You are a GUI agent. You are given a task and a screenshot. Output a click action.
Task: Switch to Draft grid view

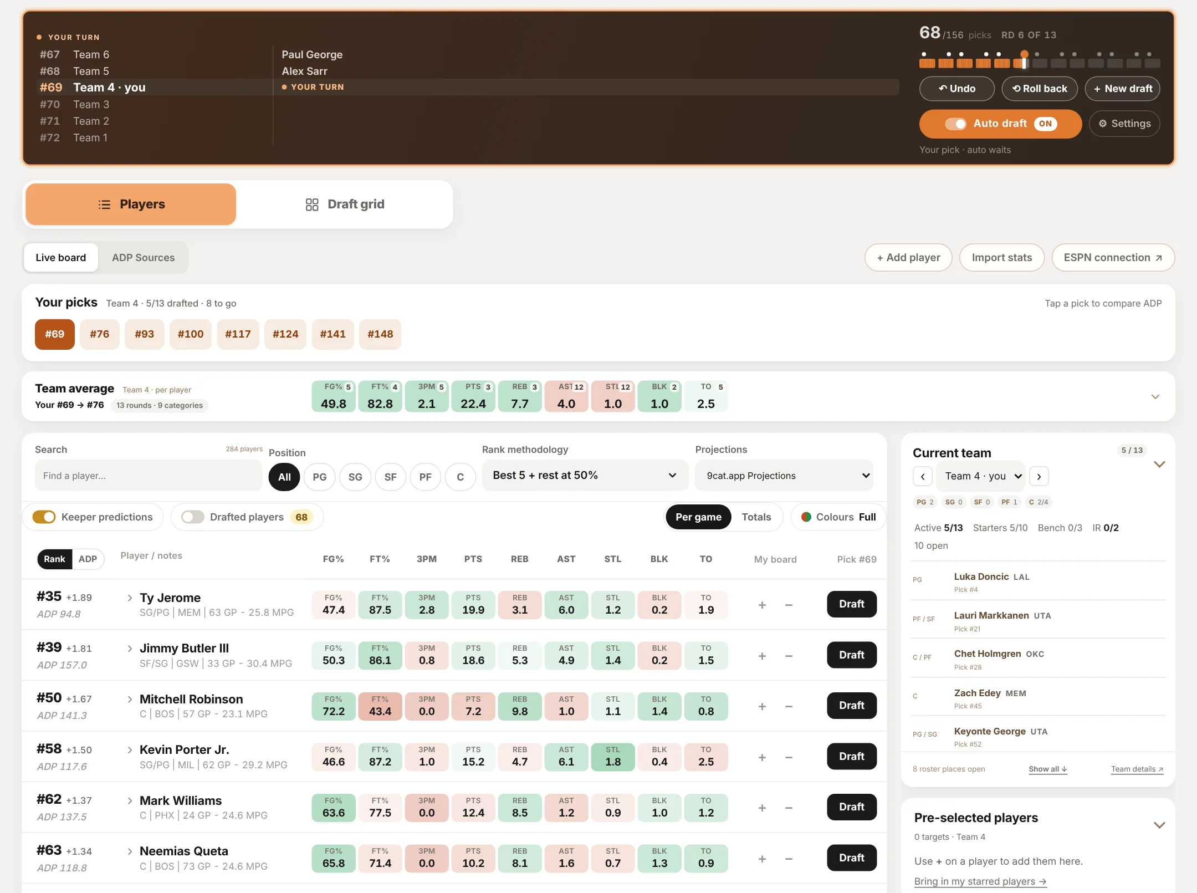345,205
